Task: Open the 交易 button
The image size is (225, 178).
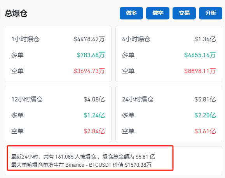Action: [184, 13]
